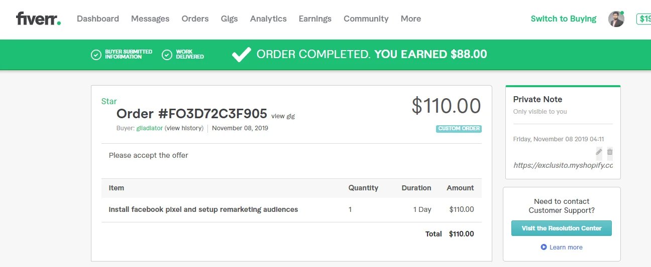This screenshot has width=651, height=267.
Task: Navigate to Gigs in the header
Action: click(x=229, y=19)
